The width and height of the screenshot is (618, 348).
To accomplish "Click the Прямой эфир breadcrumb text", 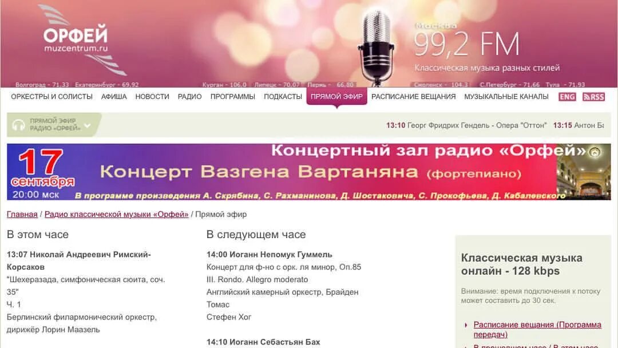I will [x=221, y=215].
